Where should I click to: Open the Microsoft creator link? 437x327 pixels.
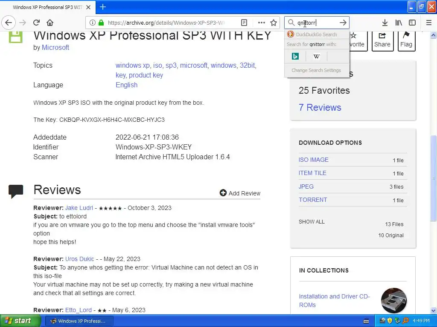(x=55, y=48)
